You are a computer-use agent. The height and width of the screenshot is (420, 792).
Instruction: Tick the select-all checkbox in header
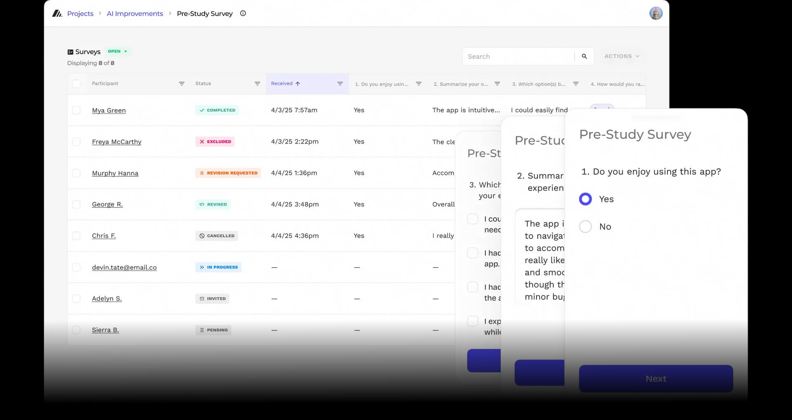click(76, 84)
